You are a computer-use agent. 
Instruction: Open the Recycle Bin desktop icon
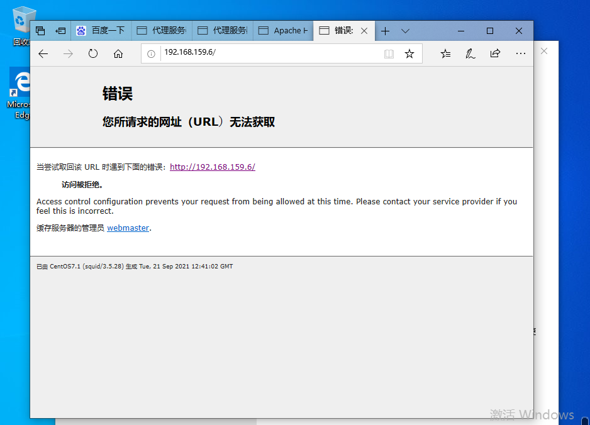click(x=22, y=26)
